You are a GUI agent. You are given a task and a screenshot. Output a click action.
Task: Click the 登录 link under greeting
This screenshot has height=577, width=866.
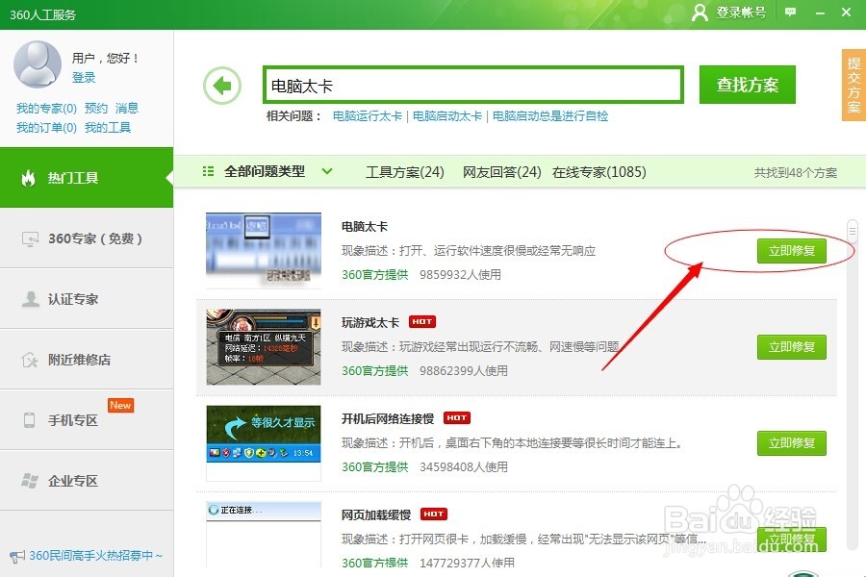coord(84,78)
